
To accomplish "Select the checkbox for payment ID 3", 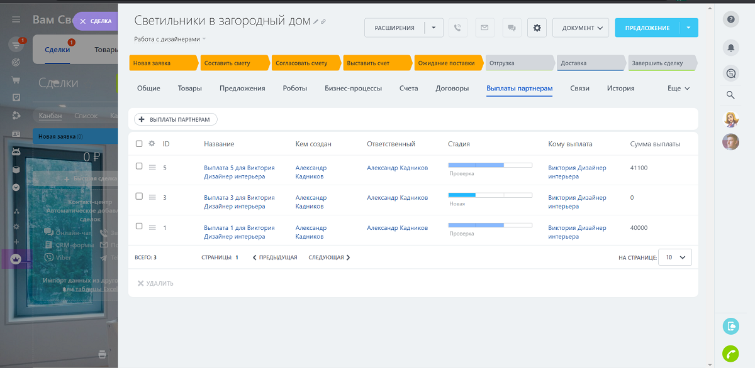I will click(x=139, y=197).
